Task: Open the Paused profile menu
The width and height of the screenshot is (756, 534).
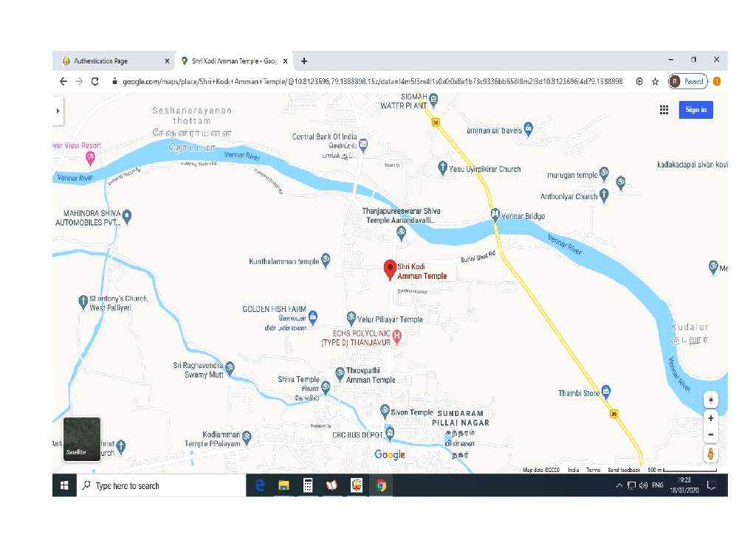Action: click(688, 81)
